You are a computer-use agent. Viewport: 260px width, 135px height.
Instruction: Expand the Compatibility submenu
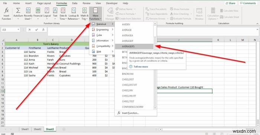tap(102, 46)
